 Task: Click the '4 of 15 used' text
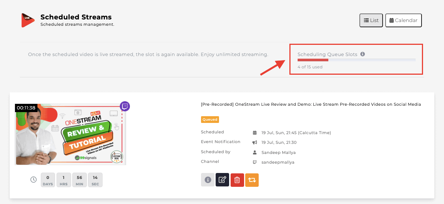click(x=310, y=67)
